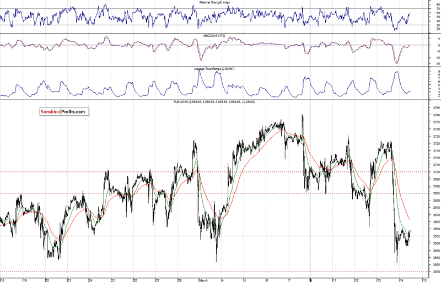441x282 pixels.
Task: Select the RUS10015 price chart title
Action: [x=214, y=102]
